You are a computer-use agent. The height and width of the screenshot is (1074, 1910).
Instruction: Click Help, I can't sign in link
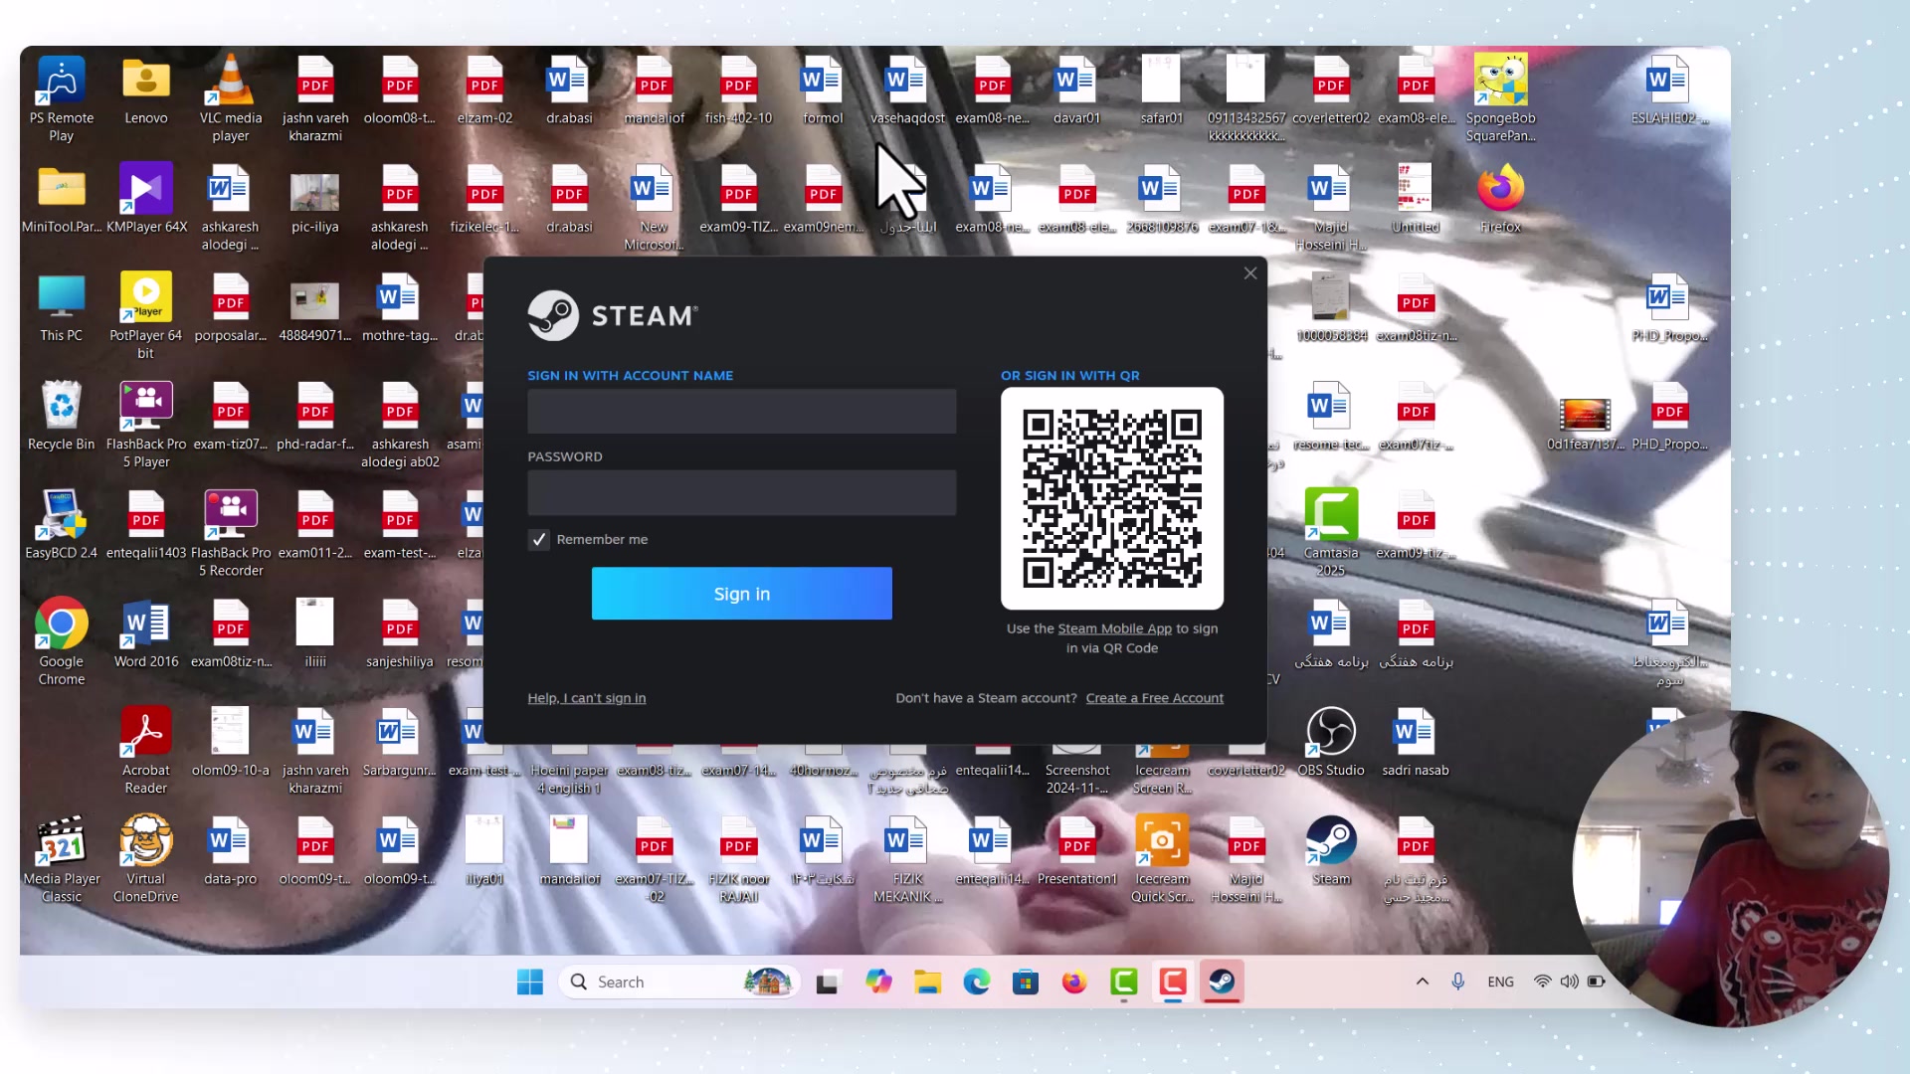586,698
